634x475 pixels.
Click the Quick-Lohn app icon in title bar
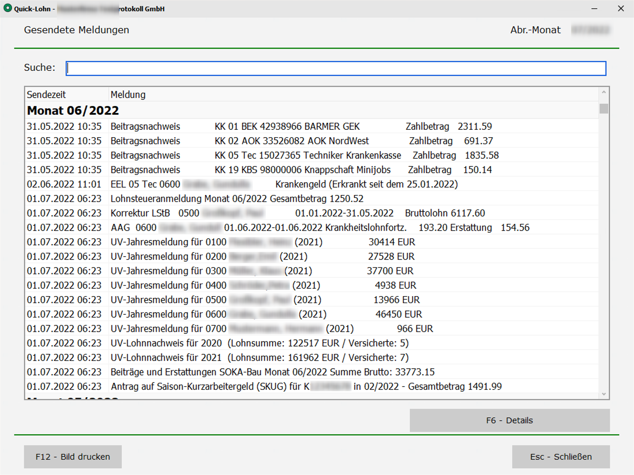click(7, 8)
